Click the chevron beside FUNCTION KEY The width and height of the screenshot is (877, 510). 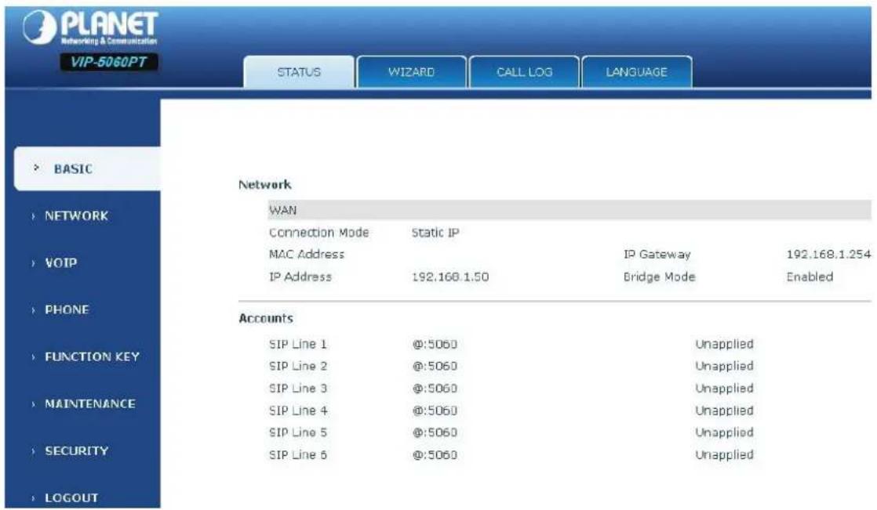pyautogui.click(x=33, y=357)
